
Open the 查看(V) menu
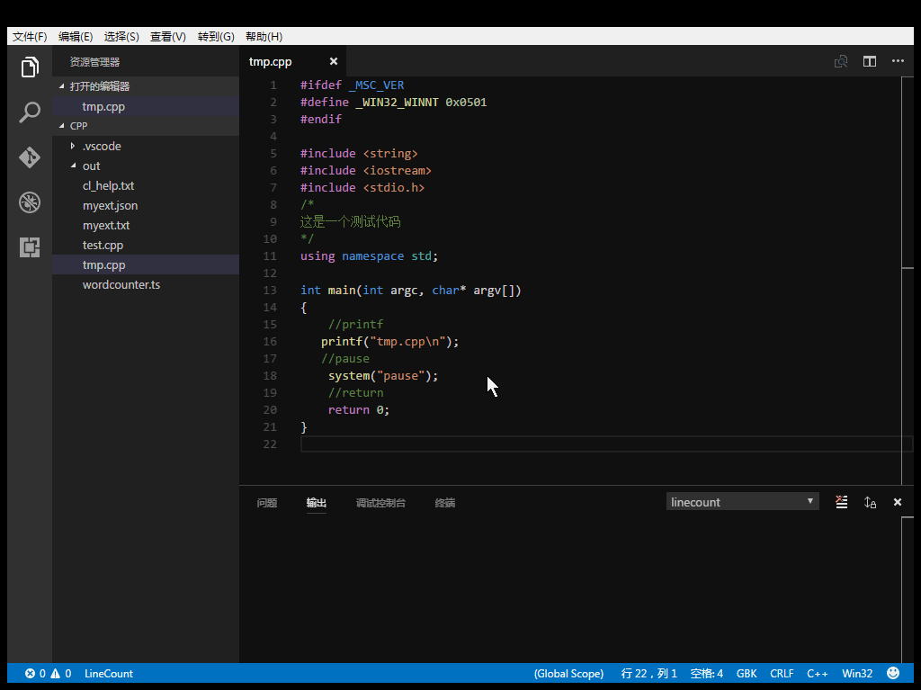(168, 37)
